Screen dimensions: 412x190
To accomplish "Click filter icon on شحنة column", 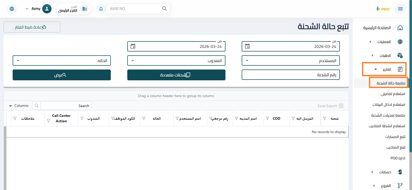I will [x=325, y=118].
